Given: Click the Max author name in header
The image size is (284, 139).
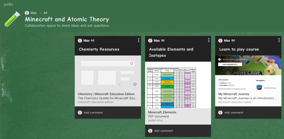Looking at the screenshot, I should [34, 13].
